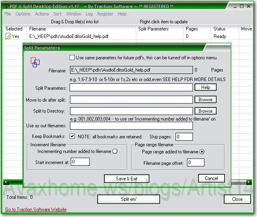Select 'Incrementing number added to filename' radio button
The height and width of the screenshot is (217, 257).
point(115,151)
